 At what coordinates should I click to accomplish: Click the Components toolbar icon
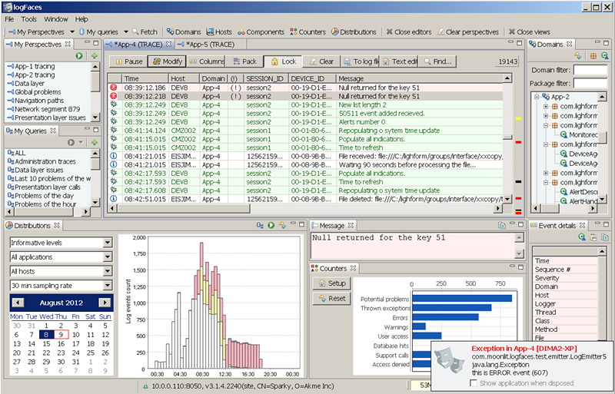[x=260, y=32]
